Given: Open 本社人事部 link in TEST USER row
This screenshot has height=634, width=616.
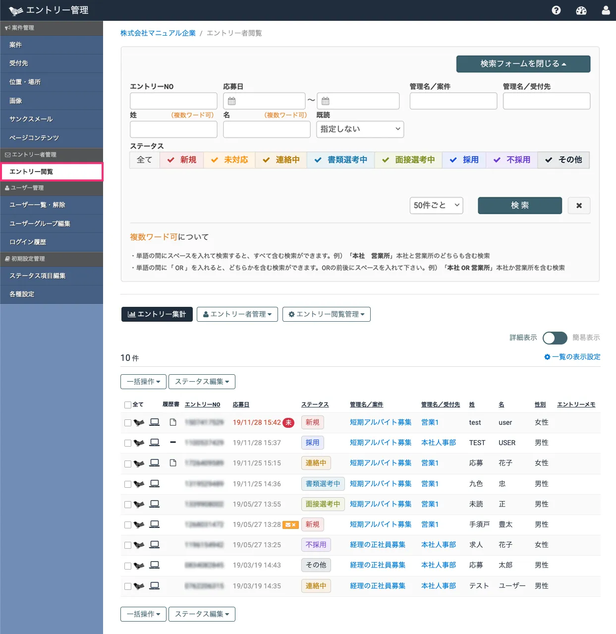Looking at the screenshot, I should click(x=439, y=443).
